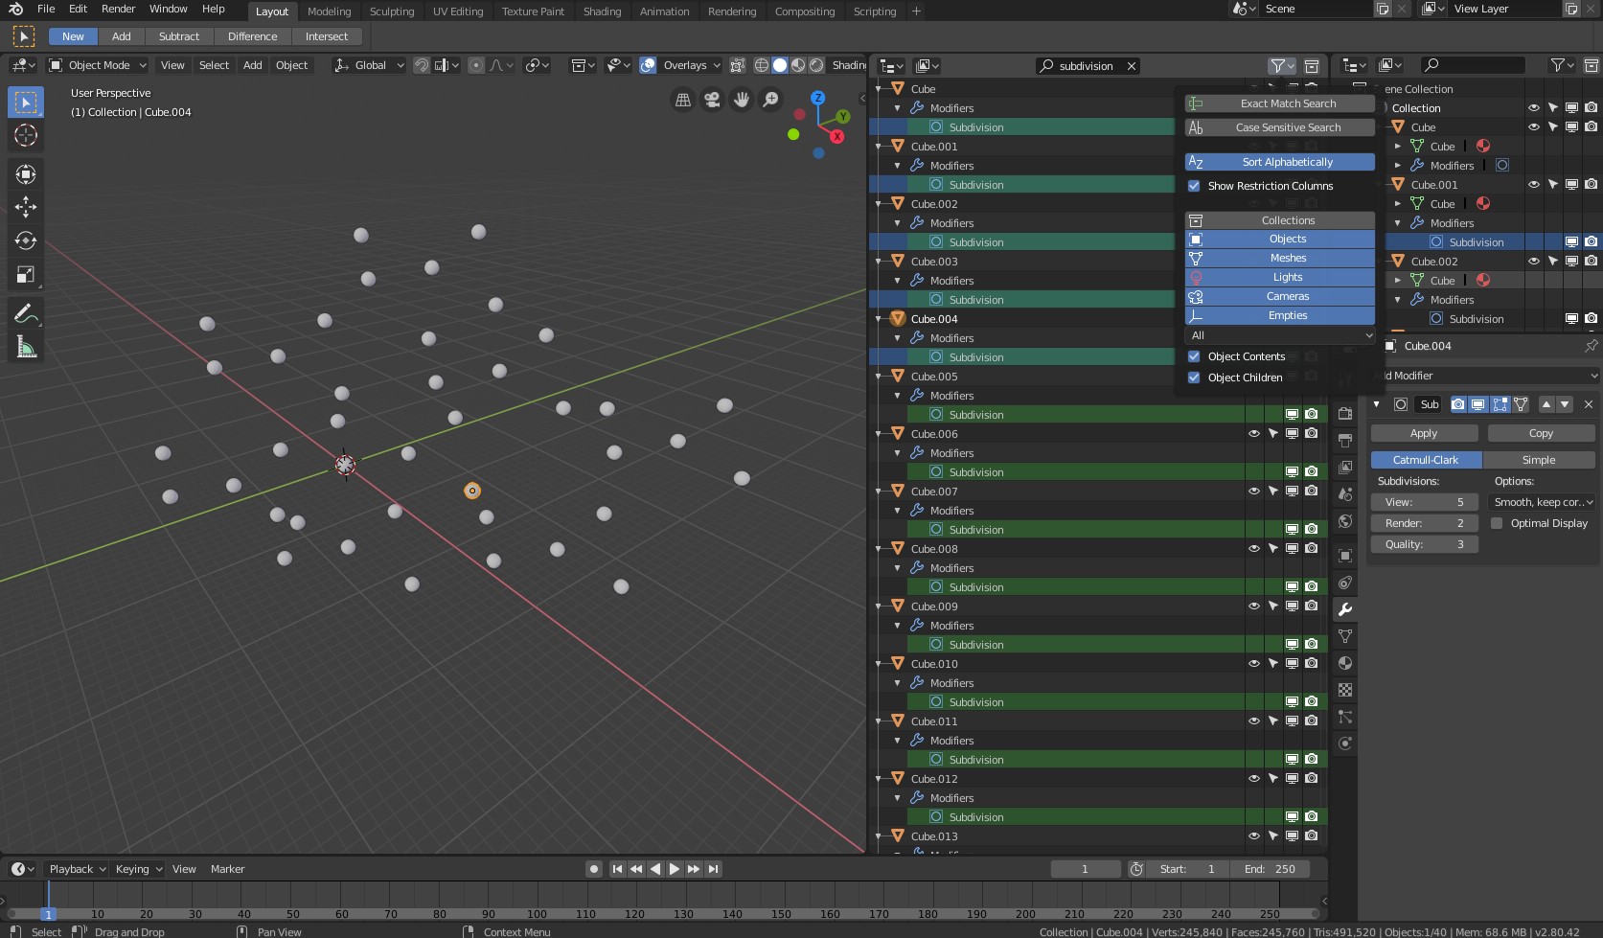Select the Scale tool
Viewport: 1603px width, 938px height.
click(26, 275)
